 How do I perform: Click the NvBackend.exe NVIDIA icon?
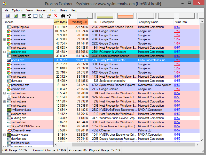9,110
